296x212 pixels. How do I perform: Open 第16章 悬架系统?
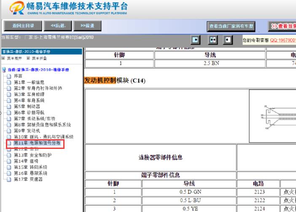click(x=30, y=173)
